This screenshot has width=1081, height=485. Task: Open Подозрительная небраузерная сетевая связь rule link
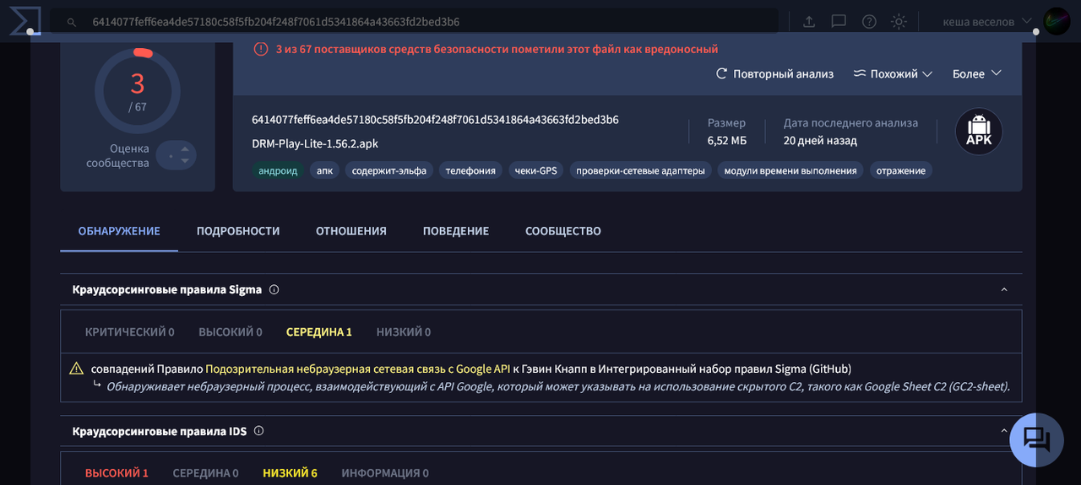click(x=358, y=369)
